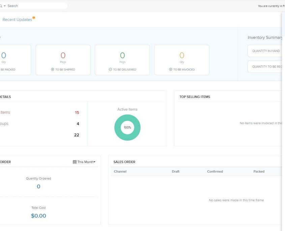The image size is (285, 231).
Task: Click the low stock Items link
Action: (x=5, y=112)
